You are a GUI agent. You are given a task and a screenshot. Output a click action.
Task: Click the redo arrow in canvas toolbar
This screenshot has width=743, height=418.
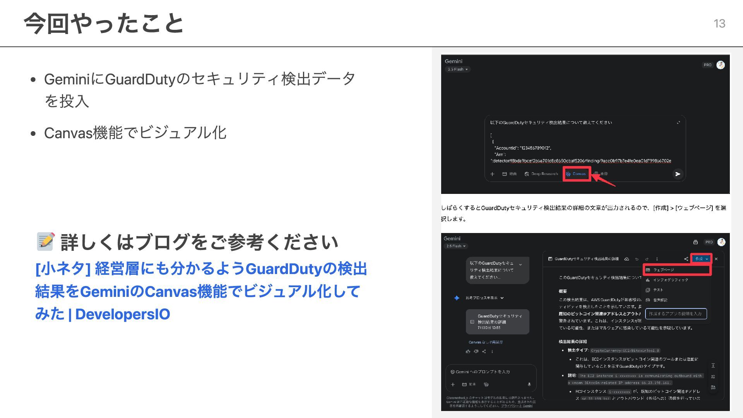point(647,259)
